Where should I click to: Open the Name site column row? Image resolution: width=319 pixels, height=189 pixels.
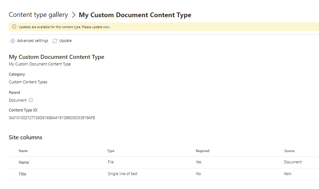[164, 162]
